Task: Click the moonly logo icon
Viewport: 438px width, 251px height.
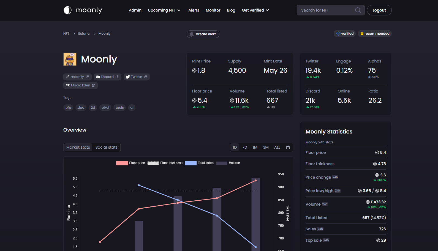Action: (67, 10)
